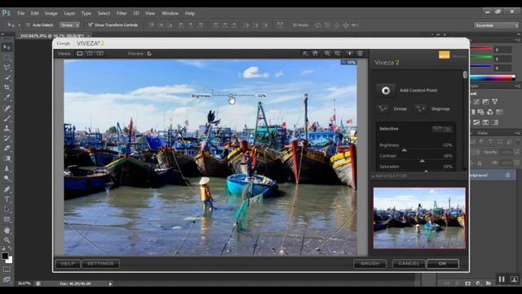
Task: Click the foreground color swatch
Action: coord(5,256)
